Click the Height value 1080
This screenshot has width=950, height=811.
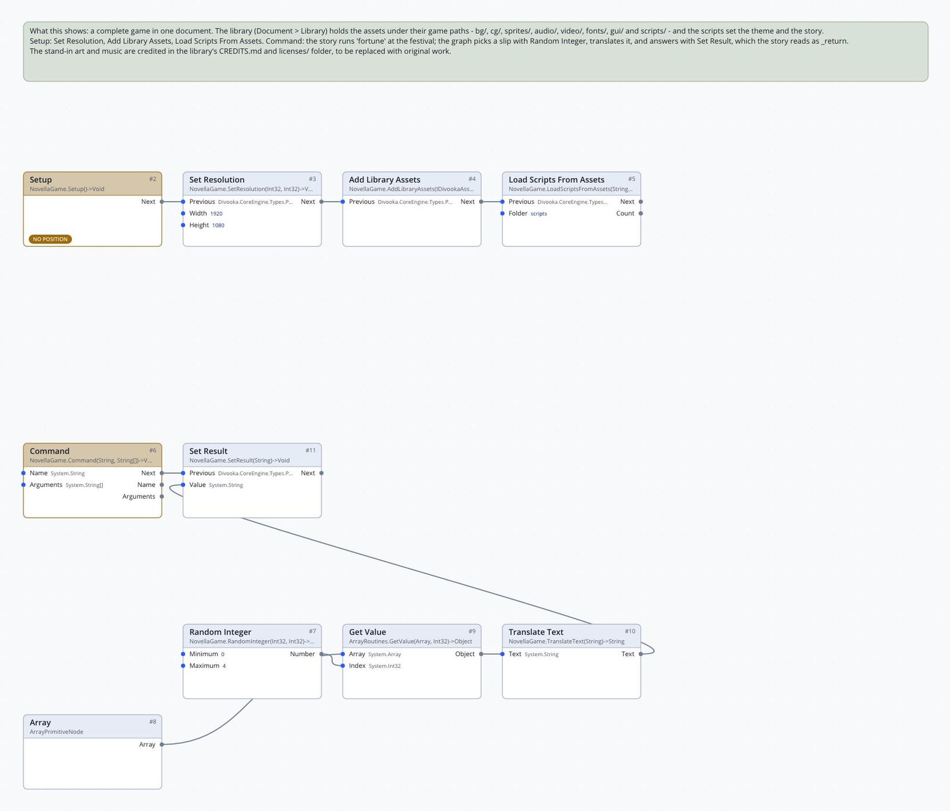pyautogui.click(x=218, y=226)
